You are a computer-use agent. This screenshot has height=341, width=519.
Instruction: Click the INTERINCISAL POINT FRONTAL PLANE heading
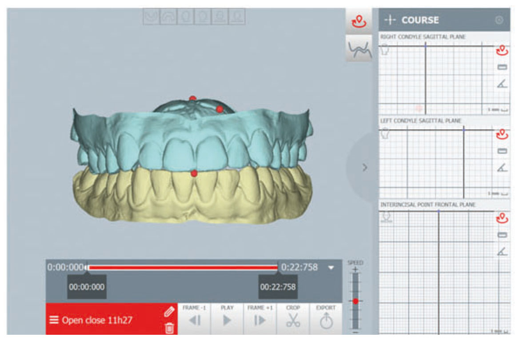(428, 205)
